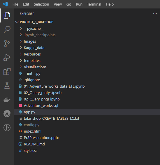The image size is (160, 165).
Task: Open the config.py file
Action: click(31, 125)
